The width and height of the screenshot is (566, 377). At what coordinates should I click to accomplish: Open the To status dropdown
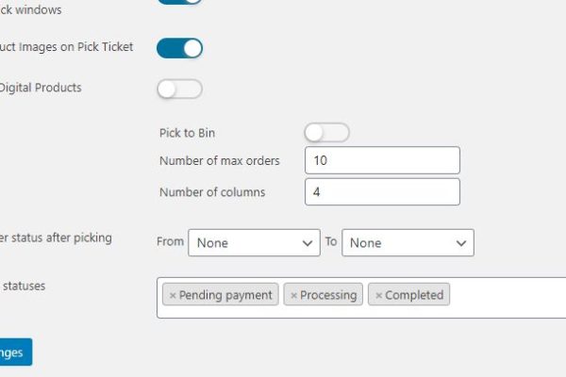tap(408, 242)
